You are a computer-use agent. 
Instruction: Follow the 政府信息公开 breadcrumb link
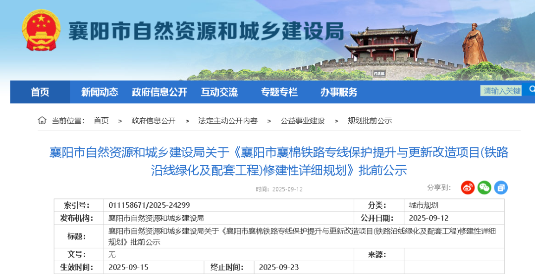[x=153, y=121]
